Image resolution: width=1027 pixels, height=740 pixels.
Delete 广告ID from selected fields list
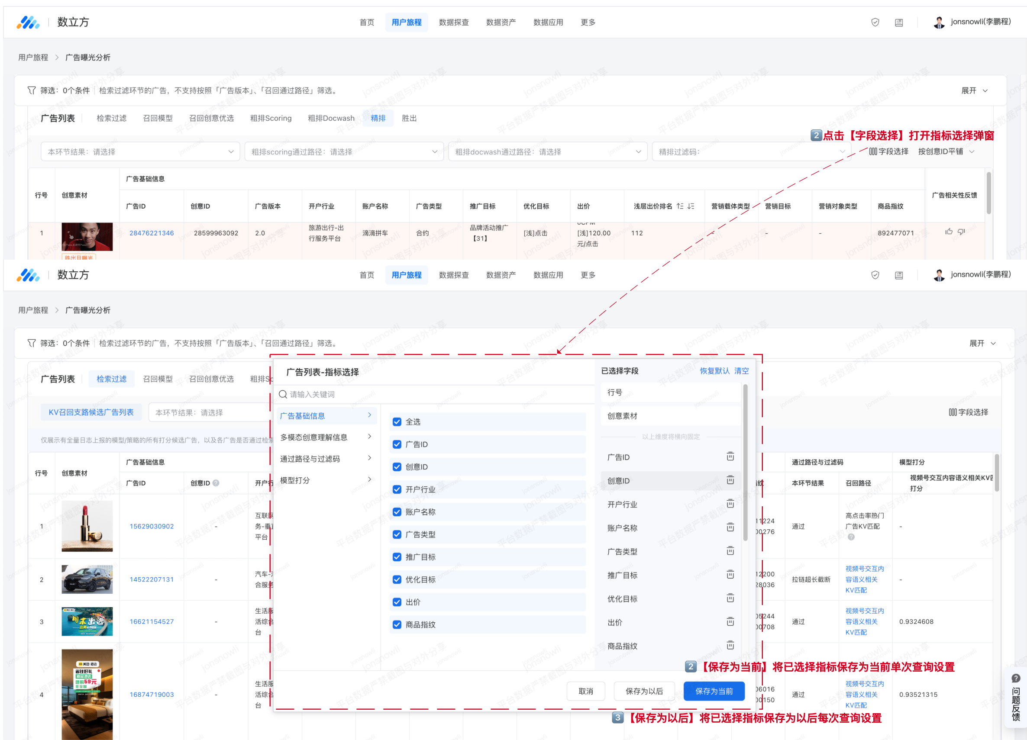(x=730, y=456)
